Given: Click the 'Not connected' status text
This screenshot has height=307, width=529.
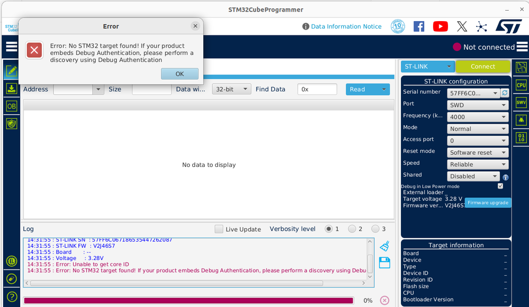Looking at the screenshot, I should tap(489, 47).
